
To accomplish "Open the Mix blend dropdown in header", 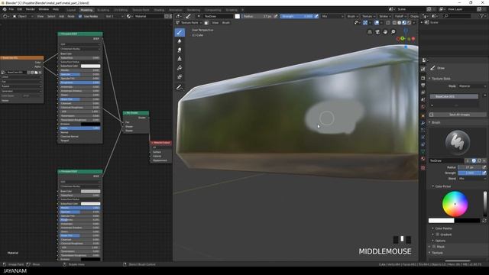I will [332, 16].
